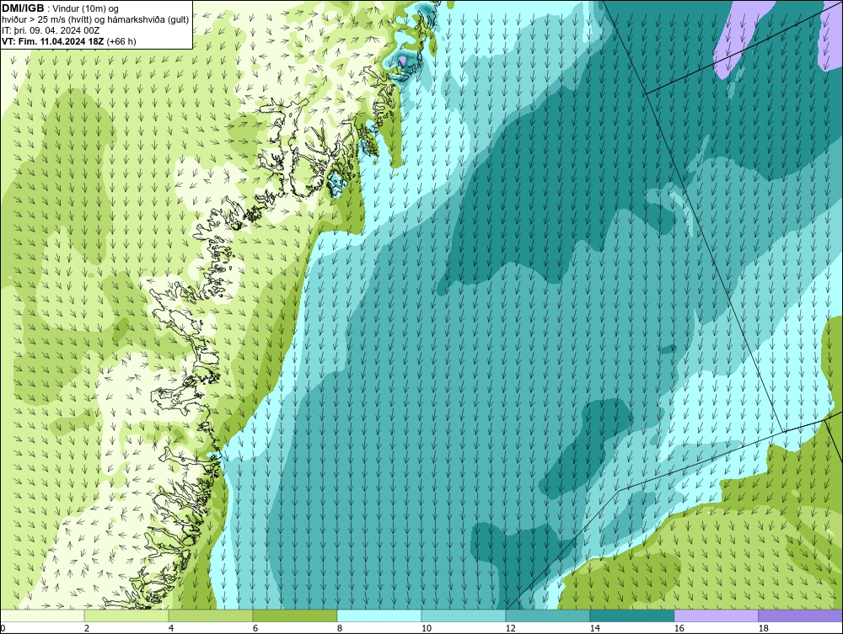Click the legend scale label '18'
The height and width of the screenshot is (634, 843).
tap(763, 628)
